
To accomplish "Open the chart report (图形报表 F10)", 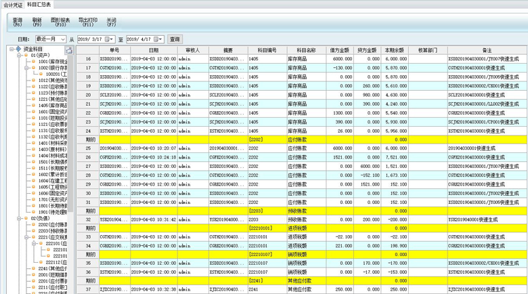I will click(60, 22).
